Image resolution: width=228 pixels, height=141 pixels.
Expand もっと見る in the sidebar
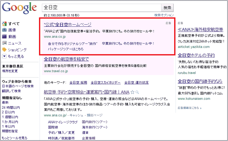tap(4, 56)
